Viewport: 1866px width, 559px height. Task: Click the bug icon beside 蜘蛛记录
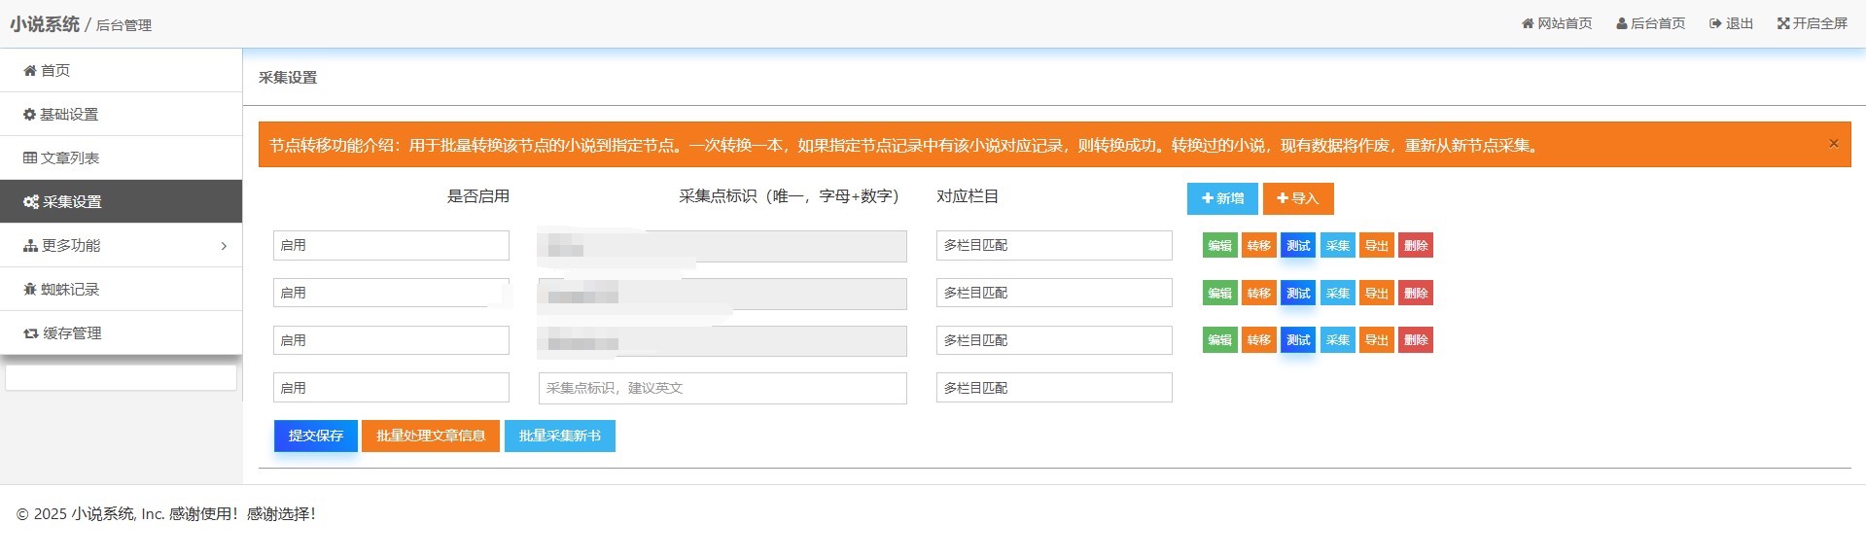pyautogui.click(x=30, y=290)
